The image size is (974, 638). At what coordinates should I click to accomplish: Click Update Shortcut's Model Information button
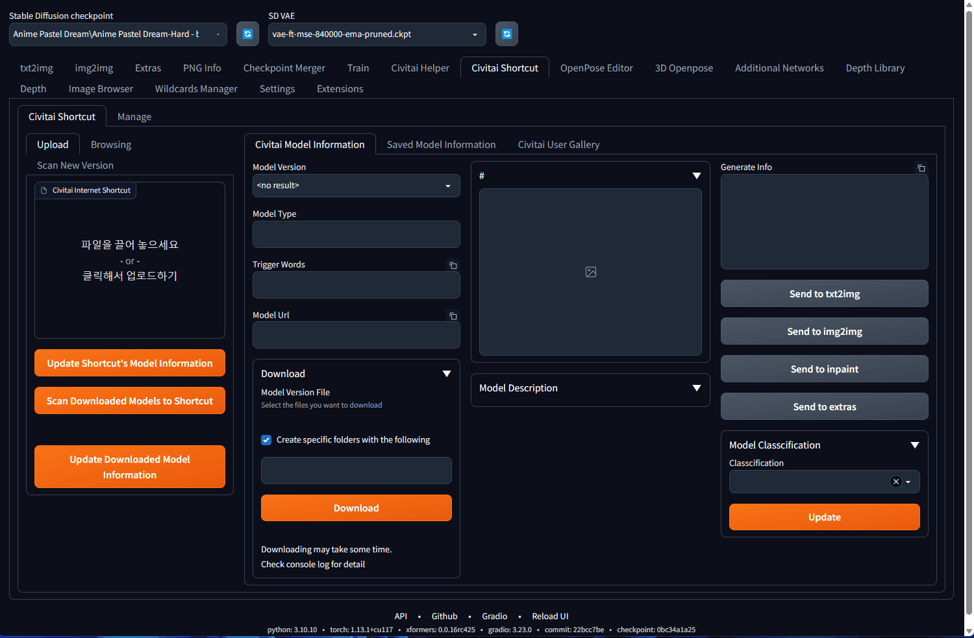point(130,363)
